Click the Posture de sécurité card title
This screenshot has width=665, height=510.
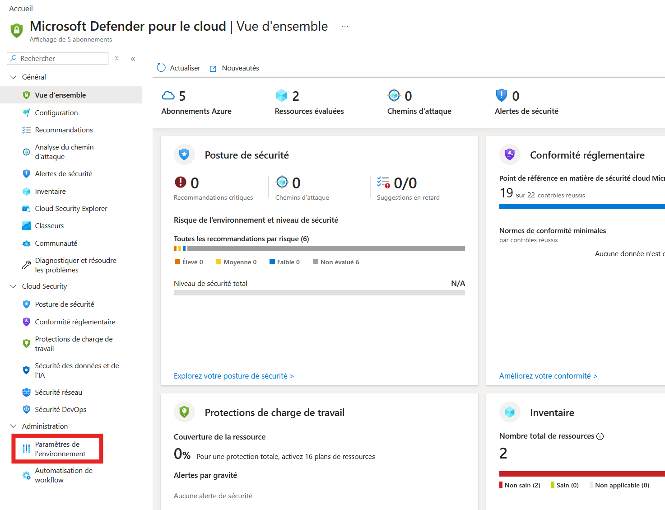point(247,155)
